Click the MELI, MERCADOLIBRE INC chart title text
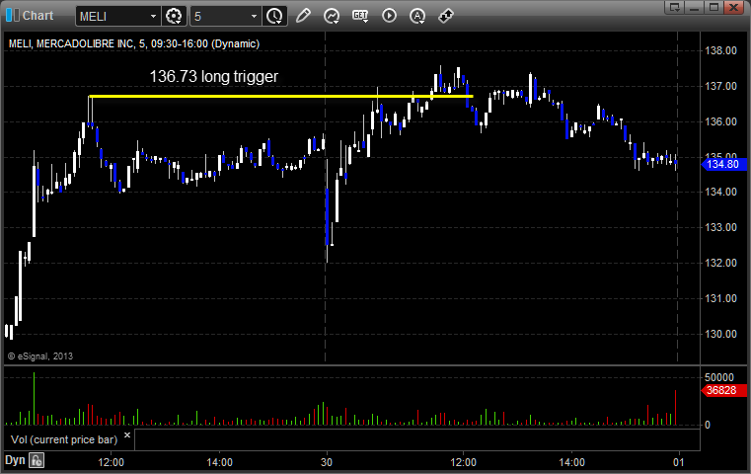751x474 pixels. (x=134, y=43)
